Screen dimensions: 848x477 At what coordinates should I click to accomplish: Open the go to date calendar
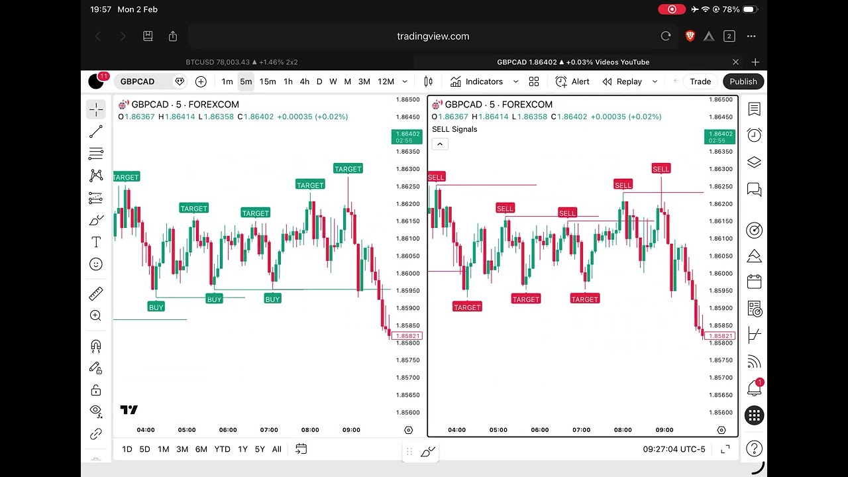(301, 449)
